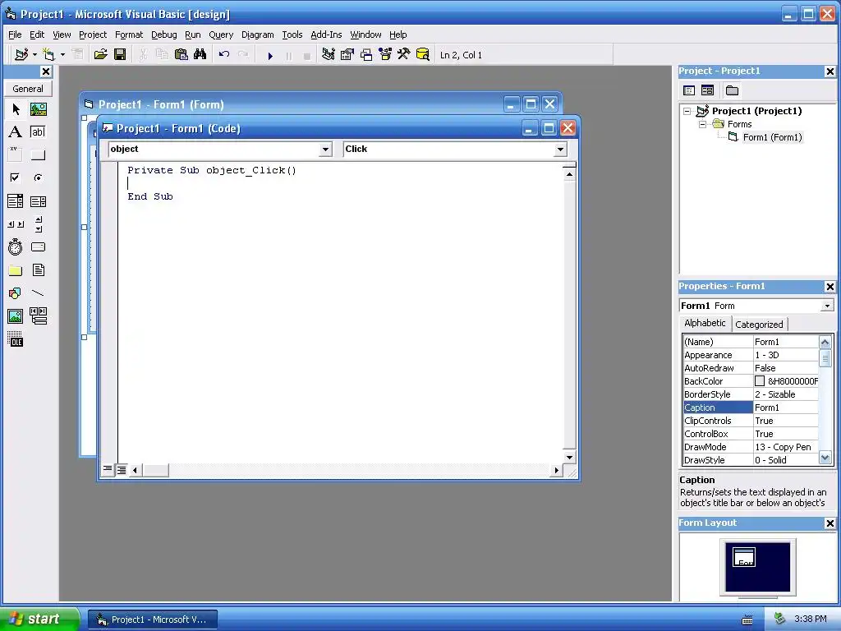The width and height of the screenshot is (841, 631).
Task: Select the ComboBox control tool
Action: click(x=16, y=201)
